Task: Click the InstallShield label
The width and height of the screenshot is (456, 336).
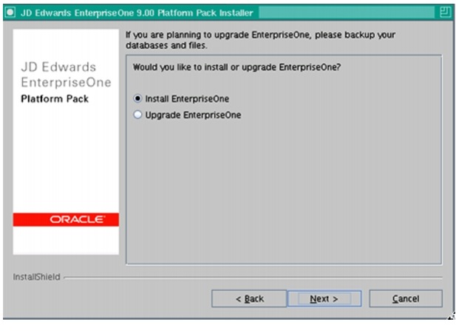Action: click(x=37, y=277)
